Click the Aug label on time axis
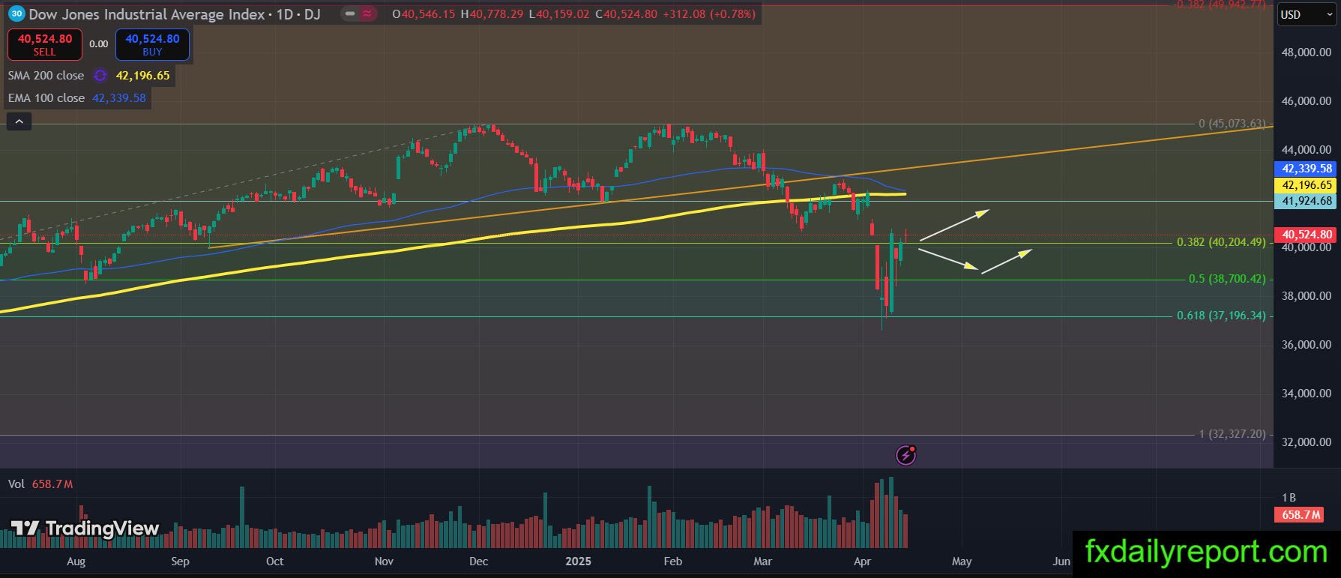This screenshot has height=578, width=1341. (x=76, y=562)
